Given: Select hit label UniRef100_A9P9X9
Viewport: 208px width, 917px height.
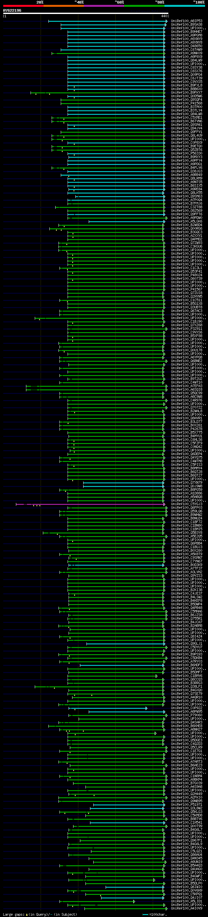Looking at the screenshot, I should click(x=187, y=57).
